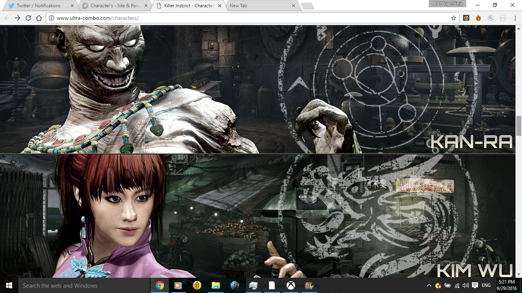Open File Explorer from taskbar

tap(216, 285)
